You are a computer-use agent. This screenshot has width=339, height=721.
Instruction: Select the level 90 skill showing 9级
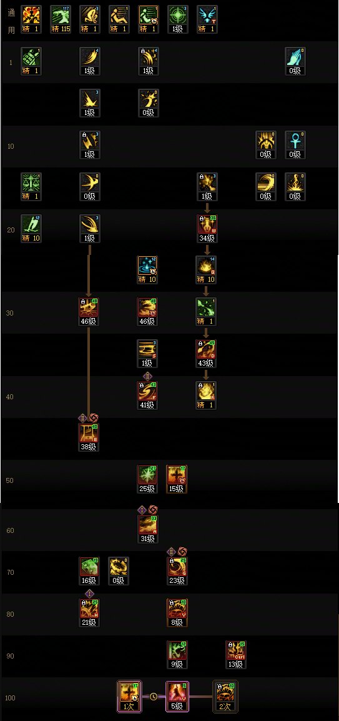coord(177,655)
